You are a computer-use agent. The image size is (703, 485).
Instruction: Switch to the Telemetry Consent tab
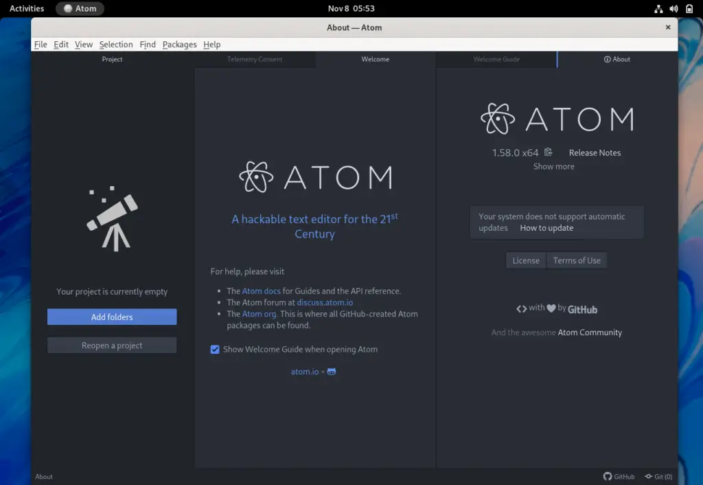(x=255, y=59)
